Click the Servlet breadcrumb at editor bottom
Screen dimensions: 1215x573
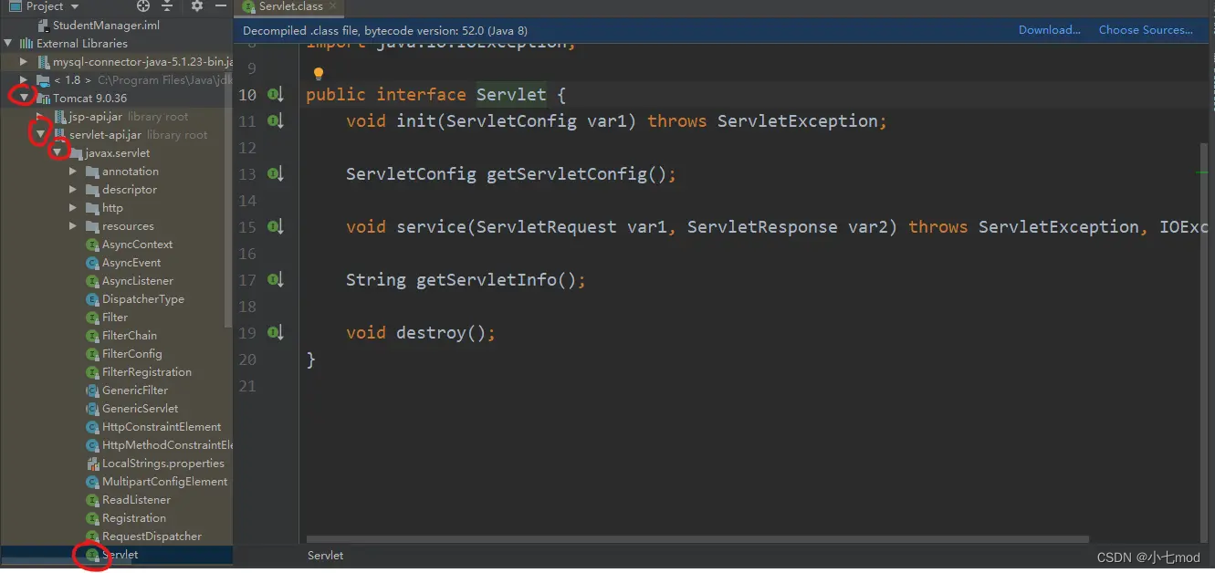(326, 556)
